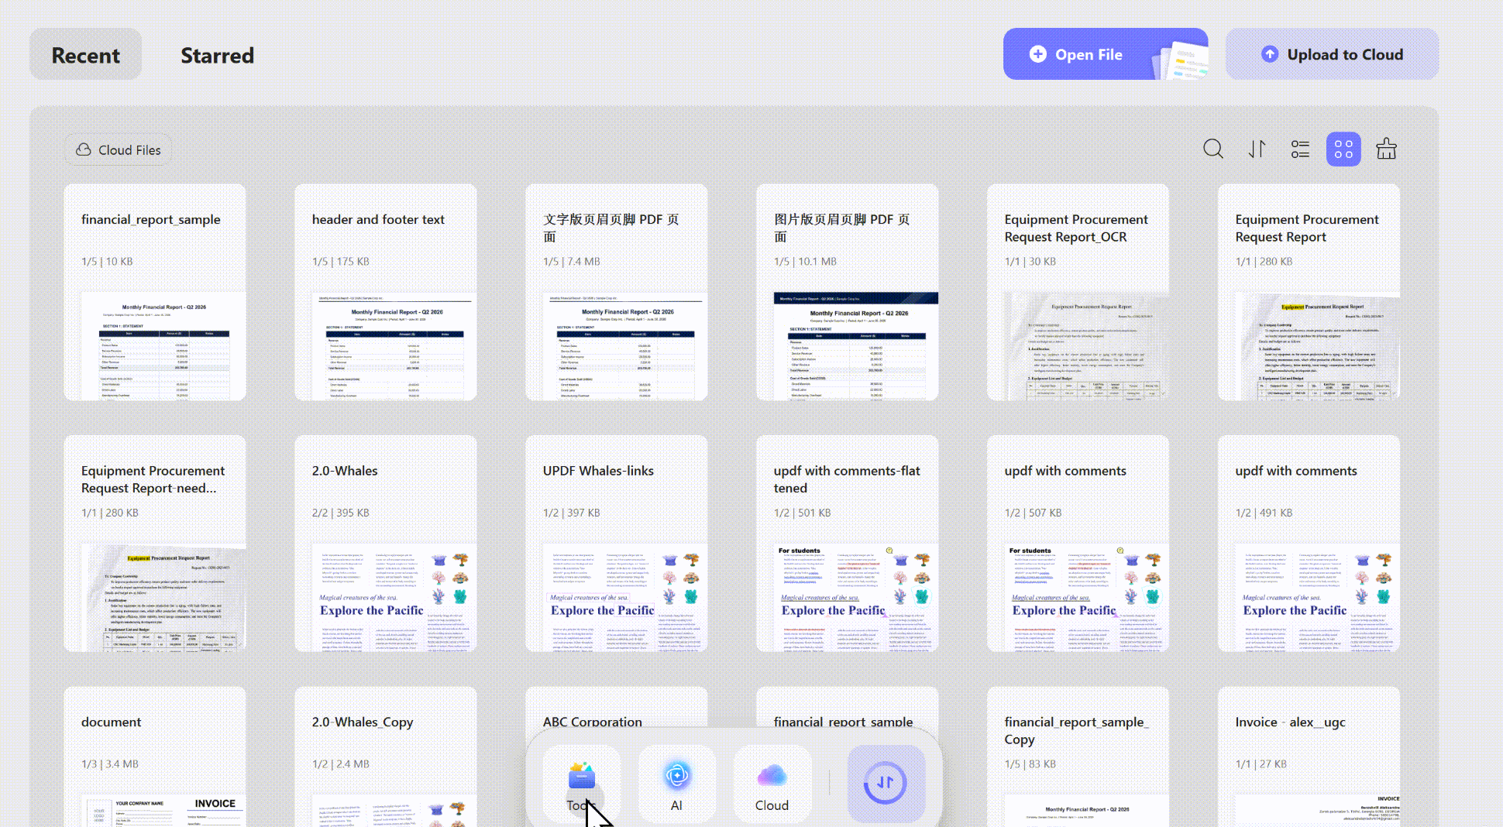Open the file named document
The width and height of the screenshot is (1503, 827).
pyautogui.click(x=155, y=757)
